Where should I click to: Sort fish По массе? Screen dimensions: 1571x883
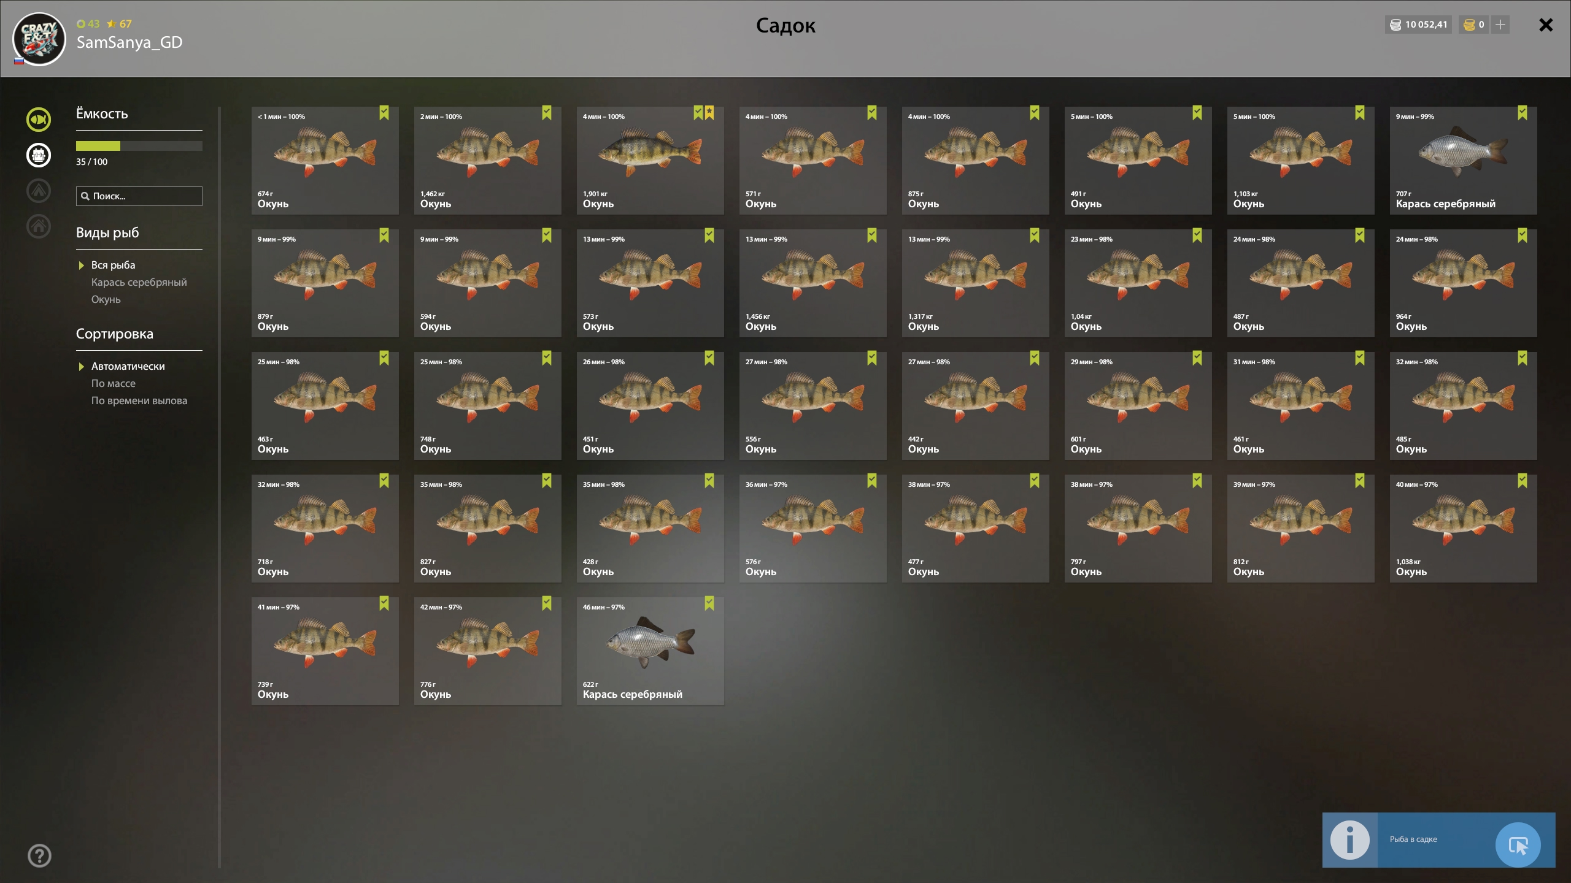point(113,383)
